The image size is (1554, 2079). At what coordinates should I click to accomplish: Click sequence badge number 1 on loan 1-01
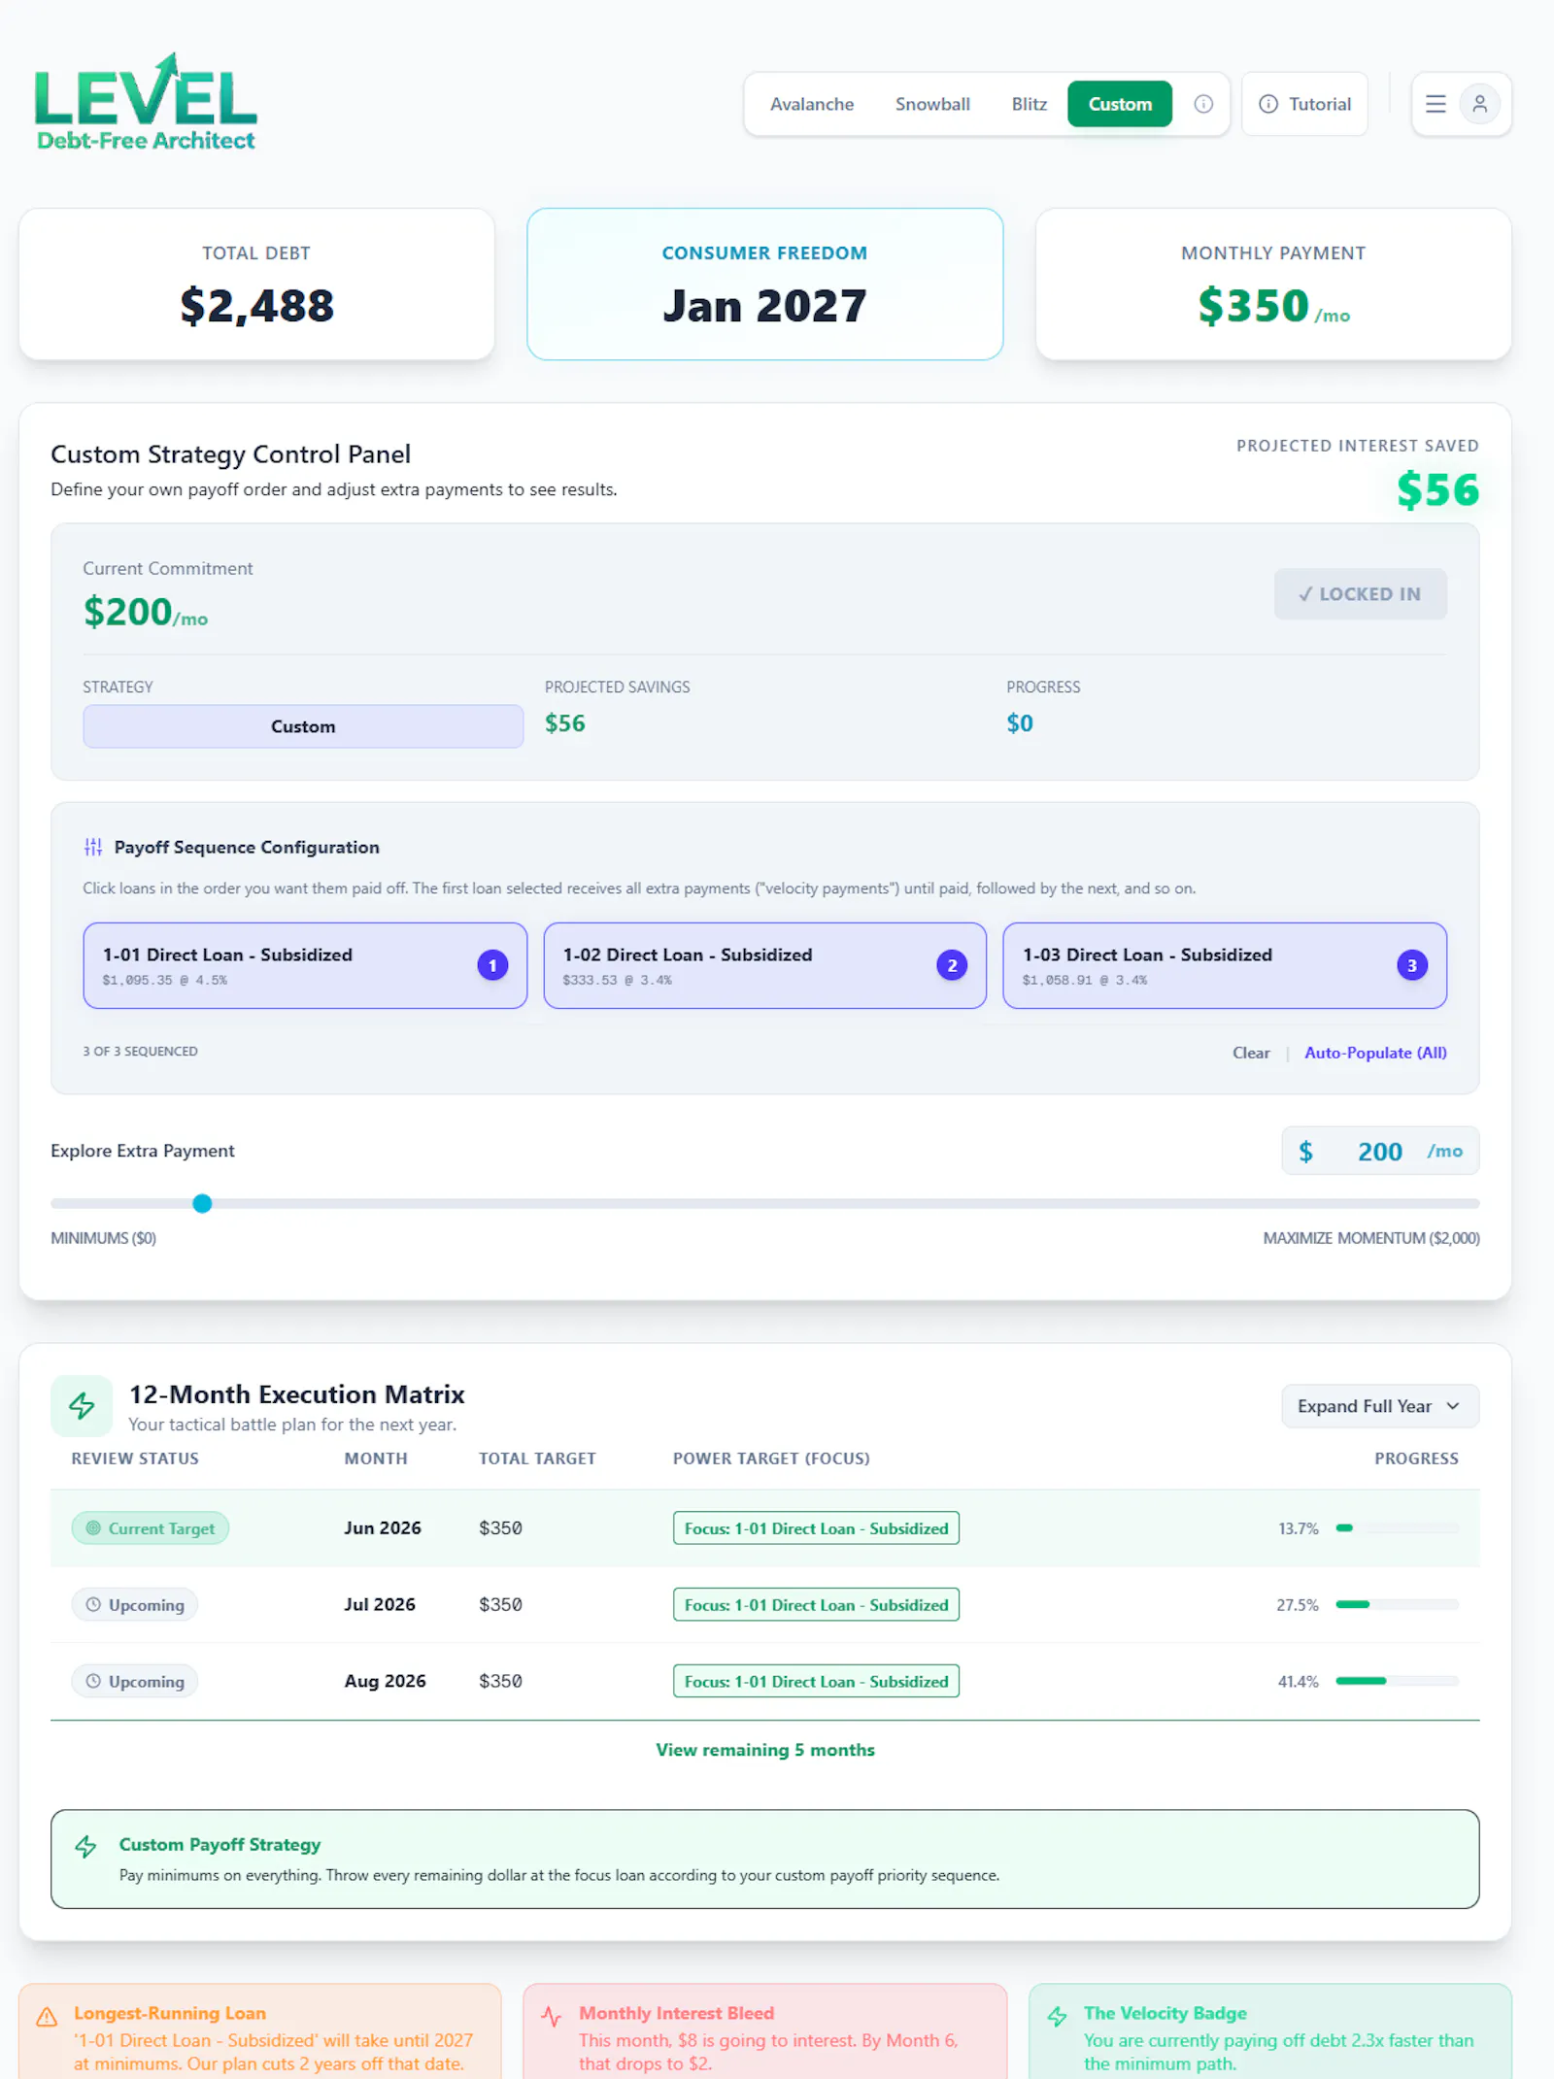(x=492, y=965)
